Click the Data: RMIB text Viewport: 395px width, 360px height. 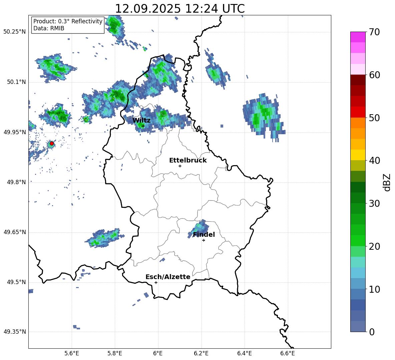tap(49, 28)
